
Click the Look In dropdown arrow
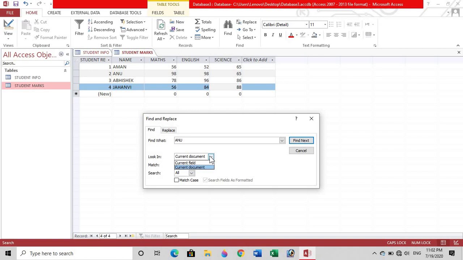tap(211, 156)
